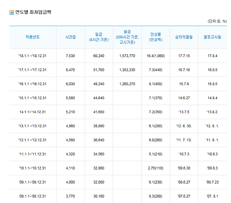This screenshot has height=203, width=231.
Task: Click hourly wage value 4,000
Action: pos(70,182)
